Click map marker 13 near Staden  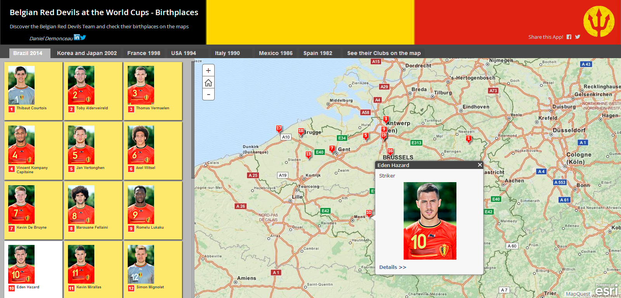[308, 154]
